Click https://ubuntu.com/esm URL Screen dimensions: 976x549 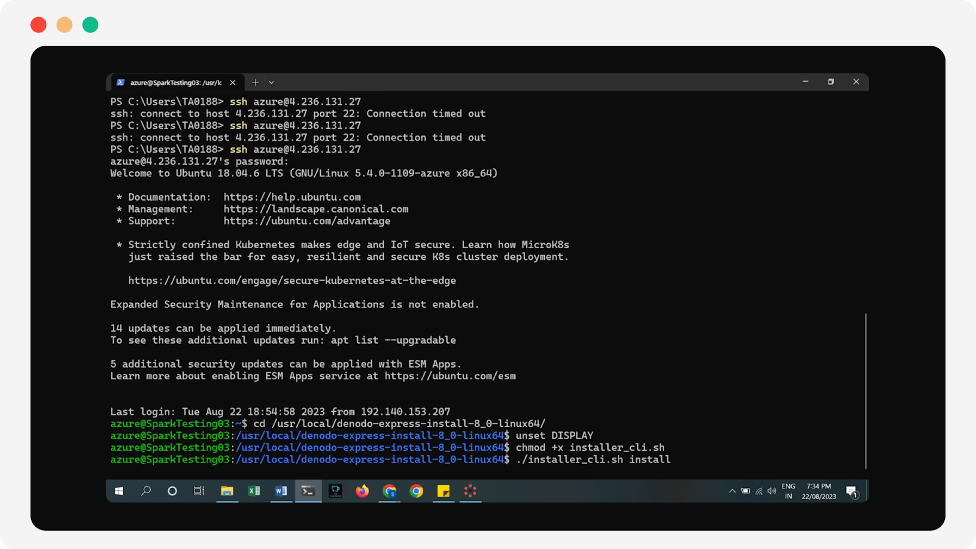450,376
